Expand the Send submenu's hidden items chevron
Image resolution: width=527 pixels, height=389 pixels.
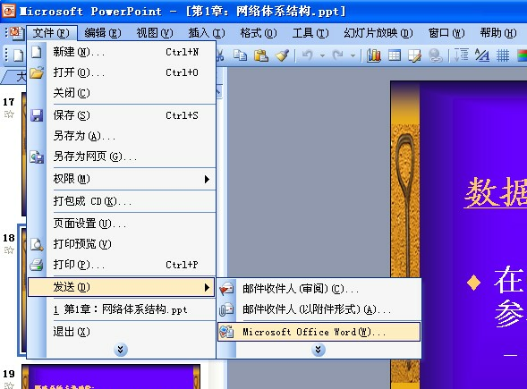[x=318, y=350]
